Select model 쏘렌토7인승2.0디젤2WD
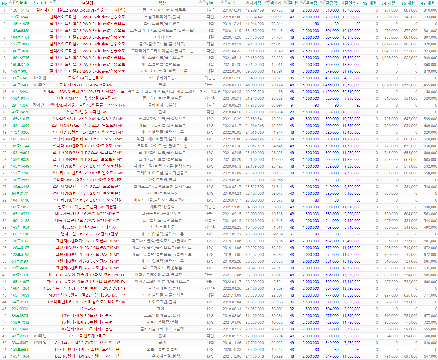This screenshot has width=438, height=360. pos(88,112)
